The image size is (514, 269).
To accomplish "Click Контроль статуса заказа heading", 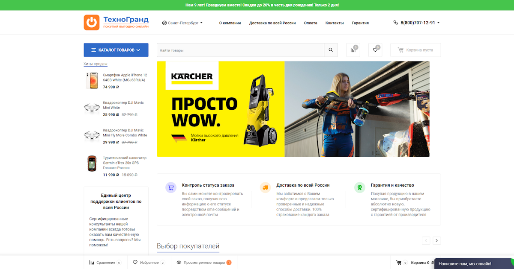I will [x=208, y=185].
